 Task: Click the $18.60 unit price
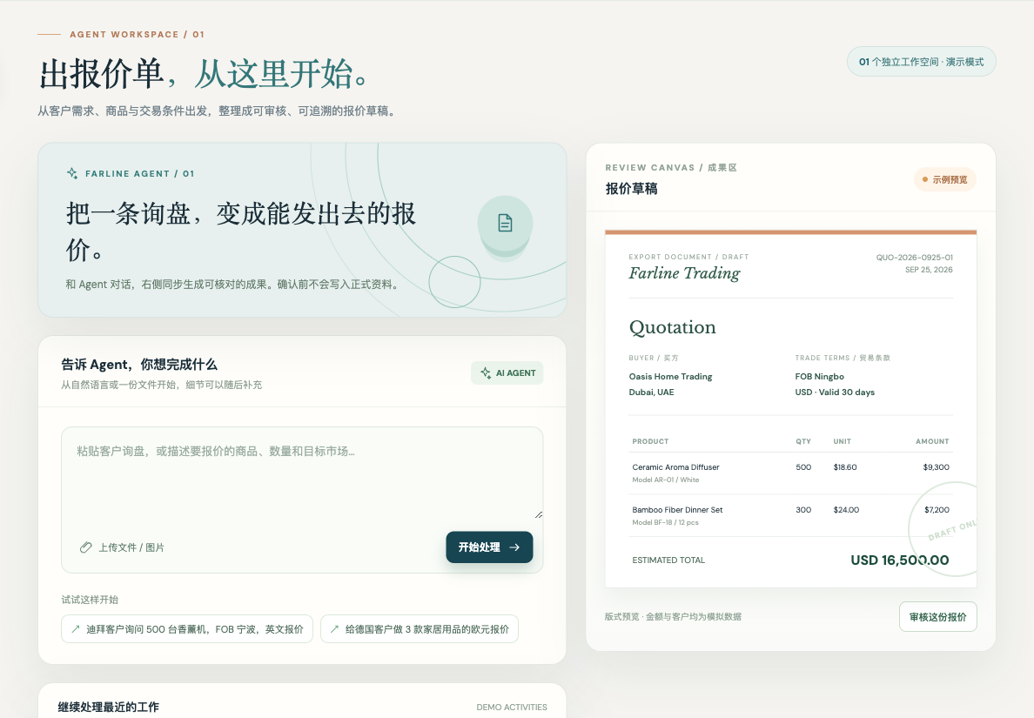click(x=845, y=466)
